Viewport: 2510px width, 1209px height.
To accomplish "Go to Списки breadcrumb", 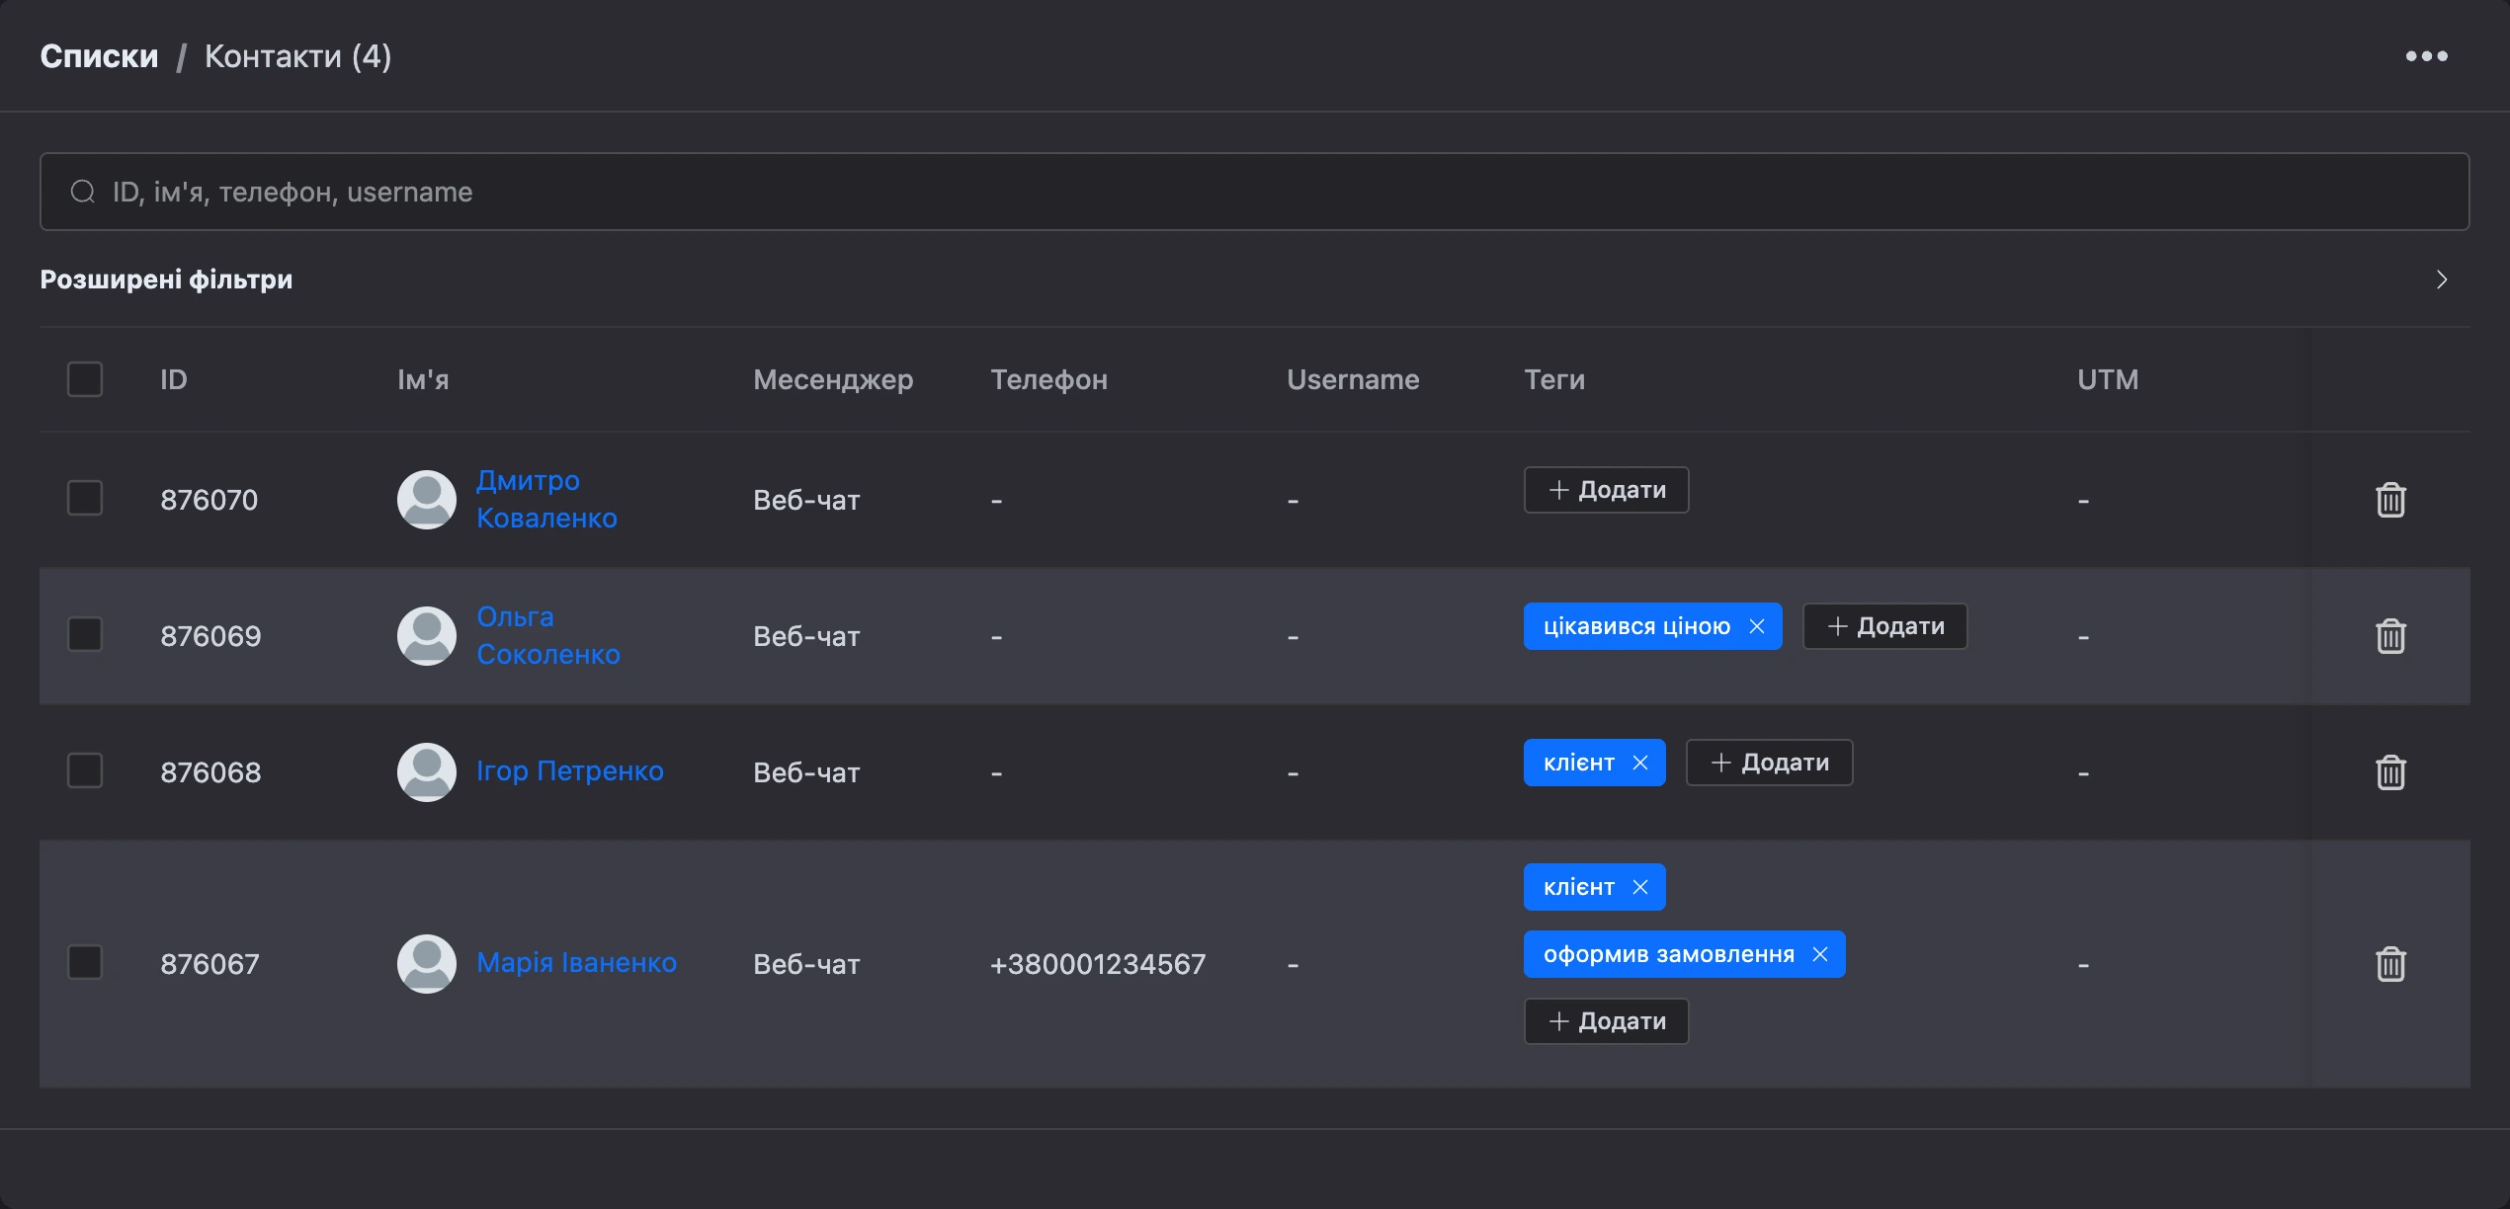I will point(99,56).
